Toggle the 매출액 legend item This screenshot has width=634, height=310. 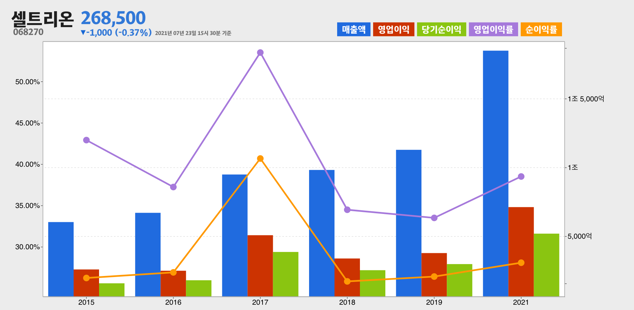[x=354, y=29]
